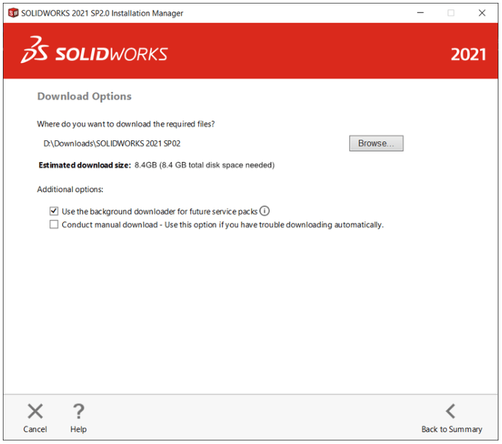Open Help via the question mark icon
This screenshot has height=444, width=502.
79,411
